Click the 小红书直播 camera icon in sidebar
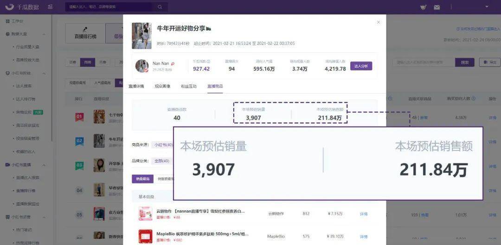The image size is (501, 245). [8, 164]
